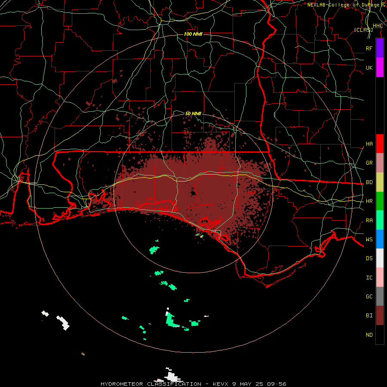Click the 'HYDROMETEOR CLASSIFICATION - KEVX' caption
The height and width of the screenshot is (387, 387).
click(166, 384)
